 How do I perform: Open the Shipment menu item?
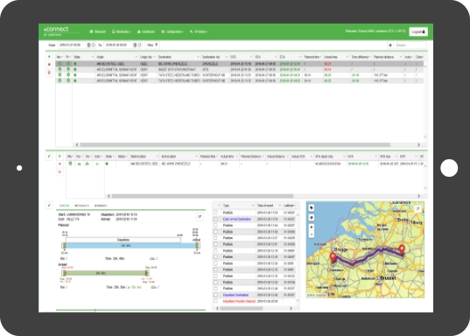pyautogui.click(x=98, y=31)
